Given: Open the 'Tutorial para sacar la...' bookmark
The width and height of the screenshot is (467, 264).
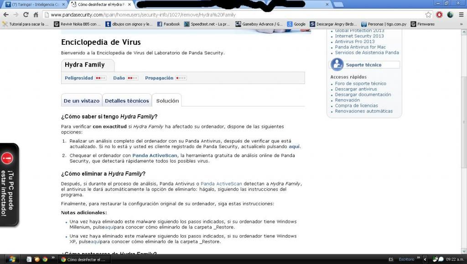Looking at the screenshot, I should coord(26,24).
